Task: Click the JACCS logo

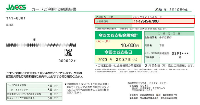Action: tap(16, 7)
